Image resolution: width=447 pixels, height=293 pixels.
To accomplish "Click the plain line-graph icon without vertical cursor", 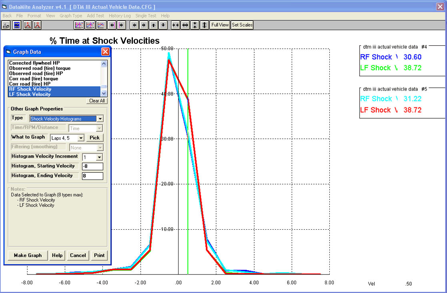I will pyautogui.click(x=101, y=25).
